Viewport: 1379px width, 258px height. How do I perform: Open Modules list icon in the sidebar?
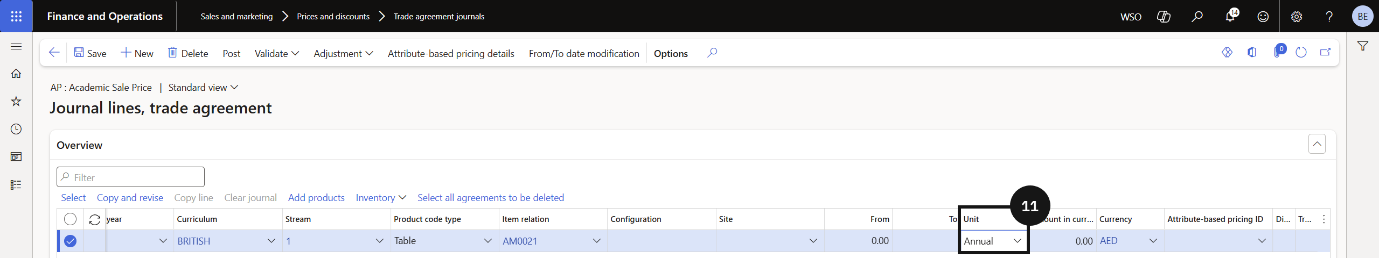point(16,185)
